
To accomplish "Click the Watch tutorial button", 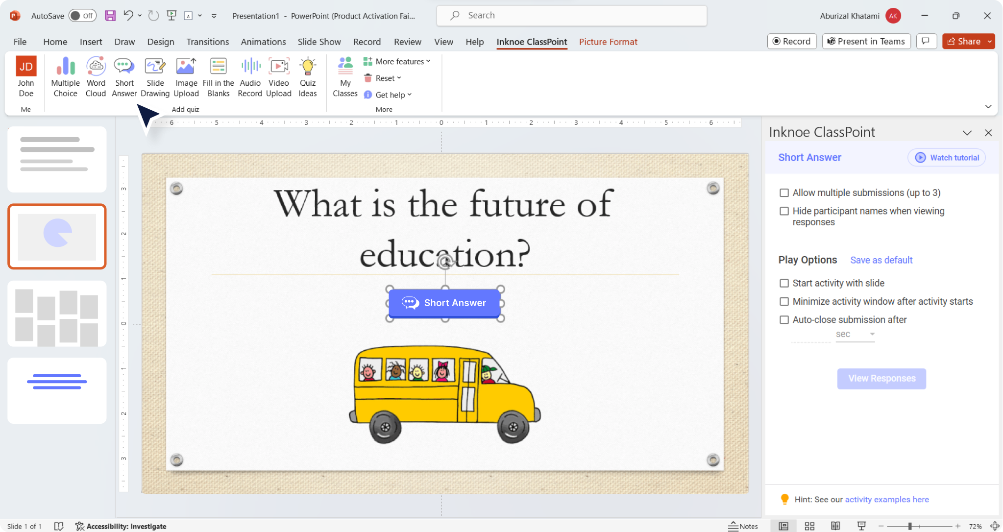I will (x=946, y=157).
